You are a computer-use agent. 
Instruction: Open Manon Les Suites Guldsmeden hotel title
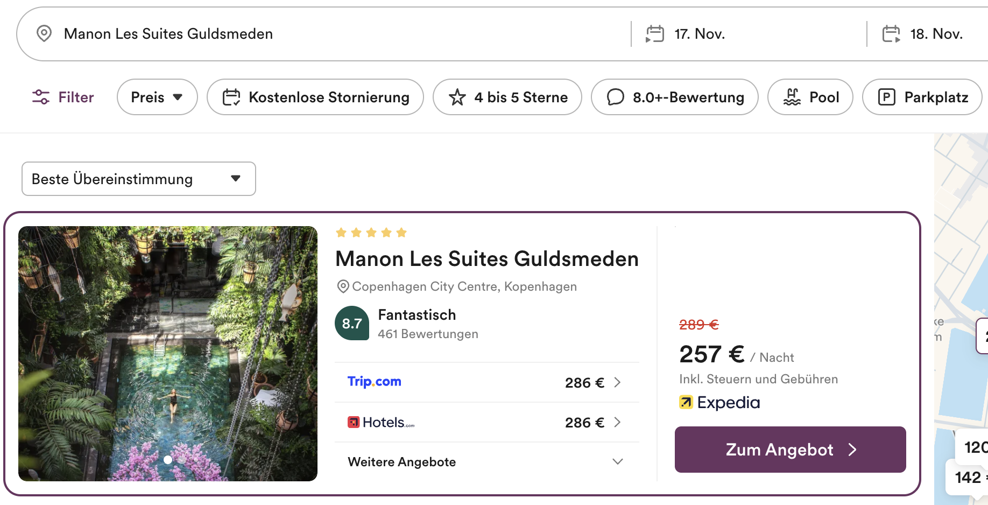tap(487, 259)
